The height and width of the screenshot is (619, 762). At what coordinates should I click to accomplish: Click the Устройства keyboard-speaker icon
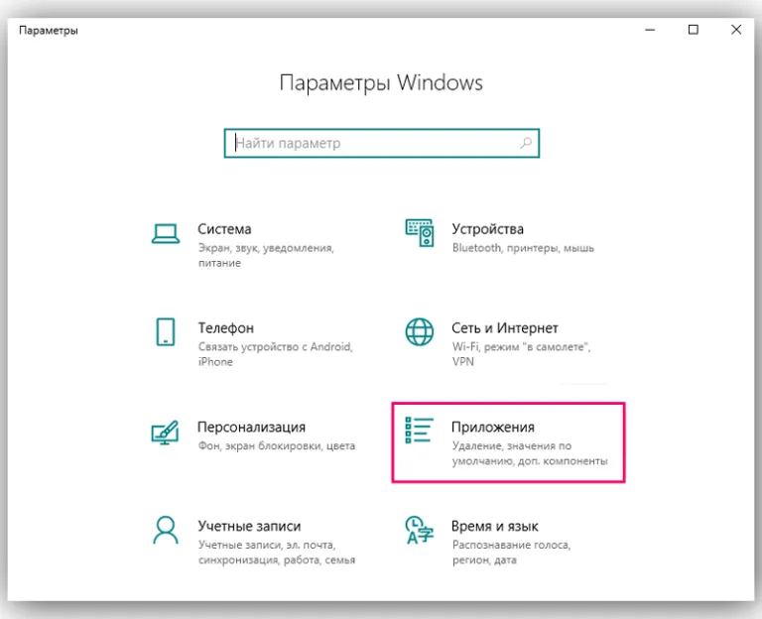(420, 233)
